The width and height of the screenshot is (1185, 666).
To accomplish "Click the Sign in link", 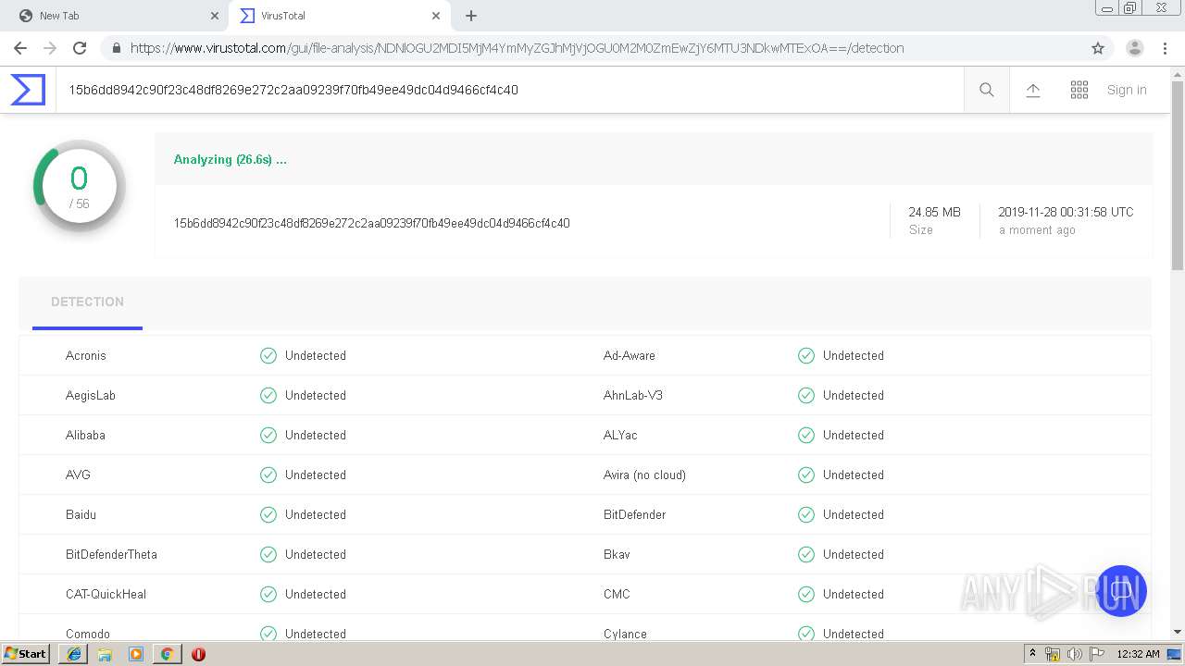I will click(1127, 90).
